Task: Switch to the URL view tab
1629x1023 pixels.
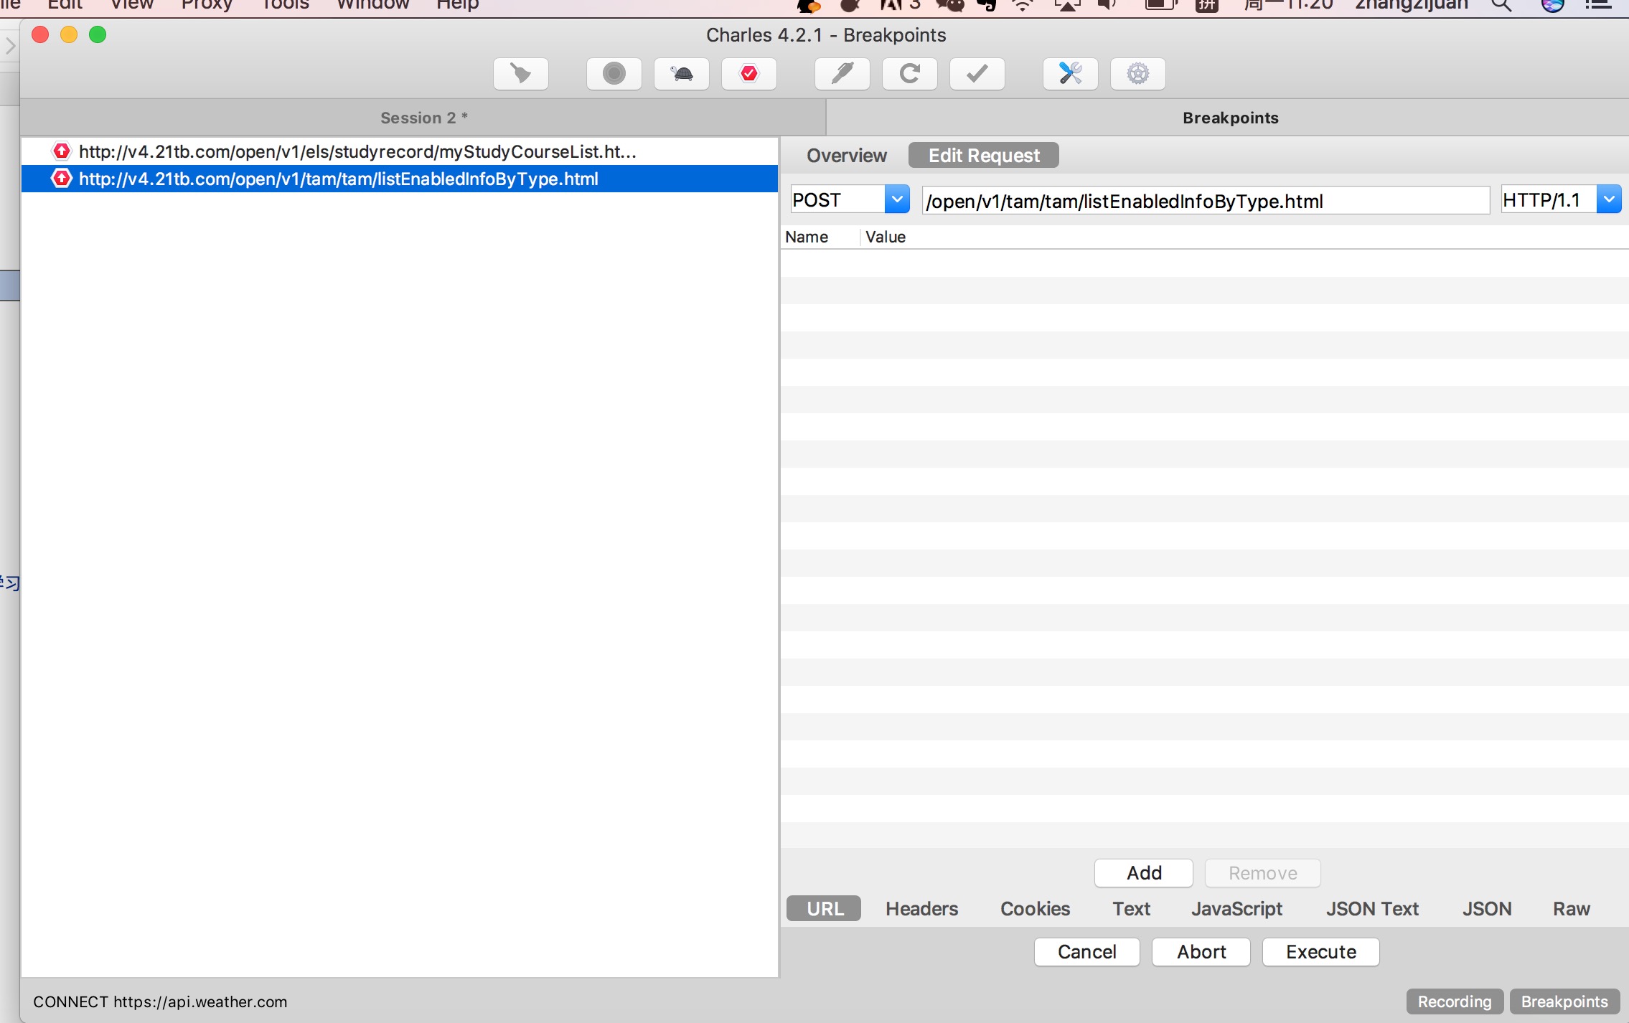Action: pyautogui.click(x=825, y=909)
